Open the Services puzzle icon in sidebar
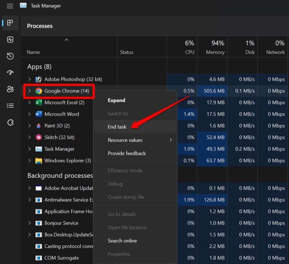This screenshot has width=289, height=264. pyautogui.click(x=10, y=123)
